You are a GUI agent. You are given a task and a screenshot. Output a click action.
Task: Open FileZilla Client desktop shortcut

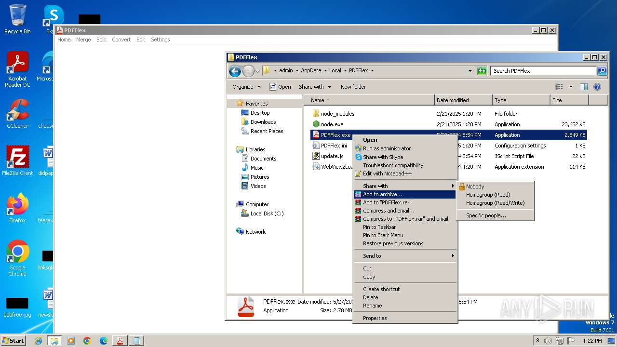pyautogui.click(x=17, y=160)
